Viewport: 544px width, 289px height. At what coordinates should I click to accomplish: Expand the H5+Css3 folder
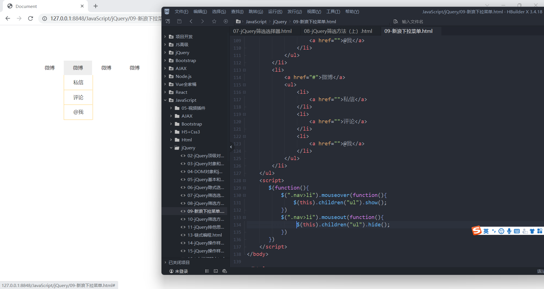pyautogui.click(x=171, y=132)
